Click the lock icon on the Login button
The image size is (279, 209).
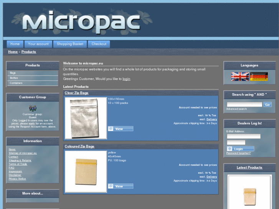pos(229,148)
